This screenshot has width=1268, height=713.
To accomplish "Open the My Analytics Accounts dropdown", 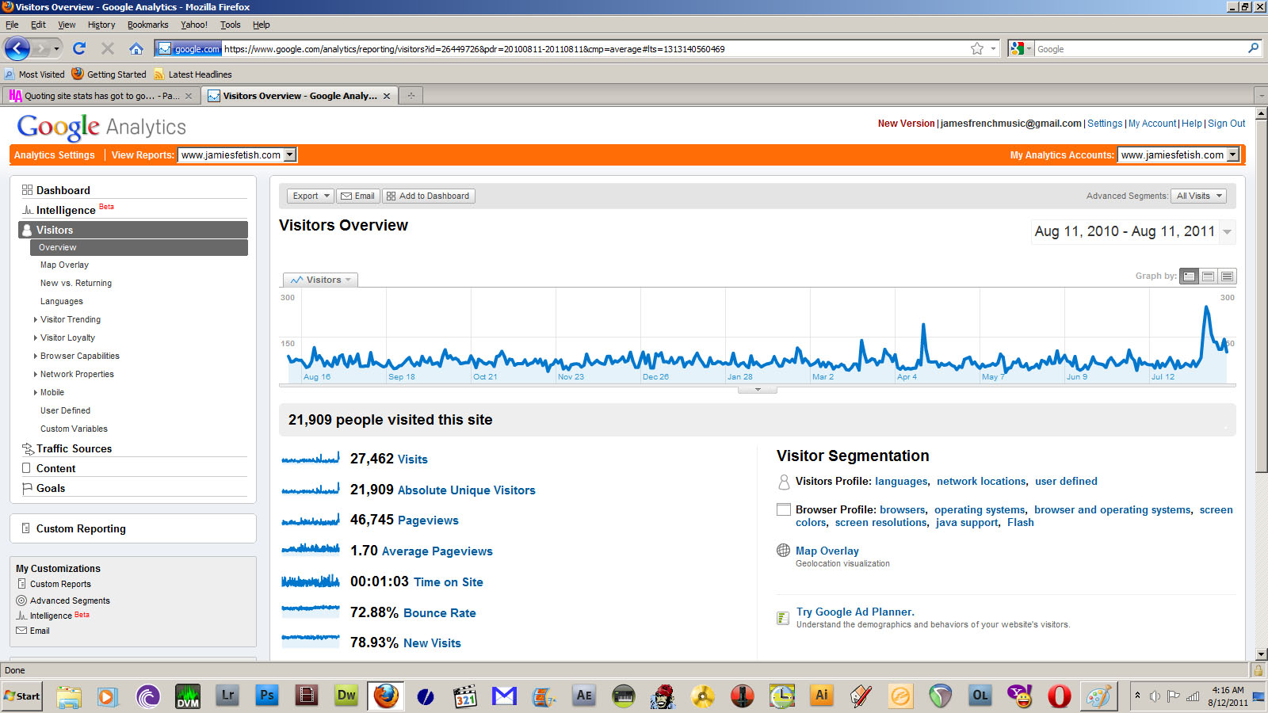I will click(x=1178, y=155).
